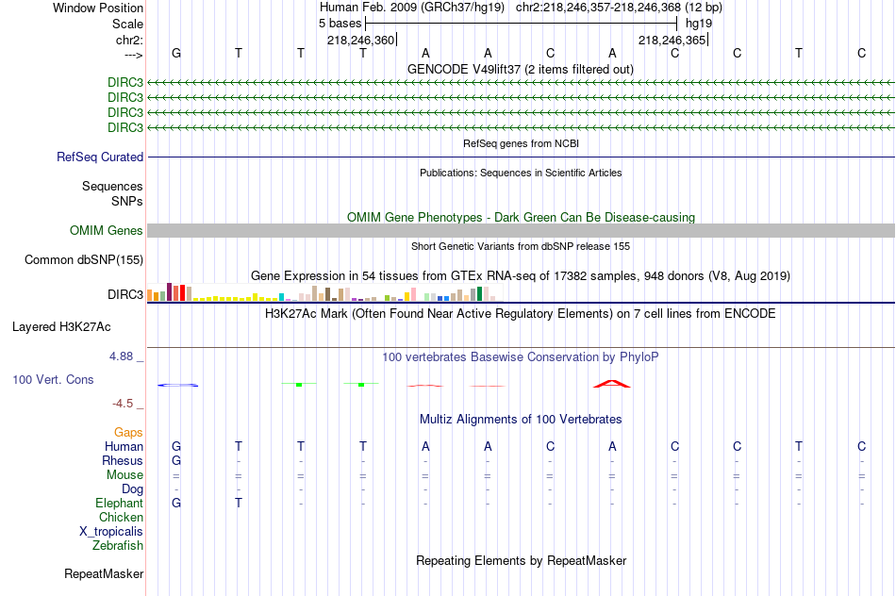The height and width of the screenshot is (596, 896).
Task: Click the 4.88 PhyloP upper limit
Action: coord(121,356)
